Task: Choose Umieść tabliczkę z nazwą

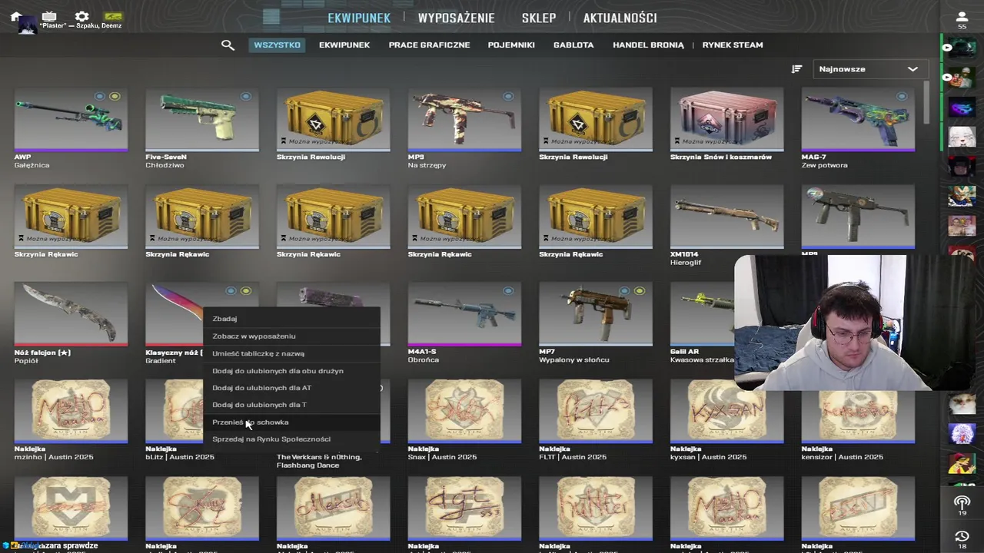Action: coord(291,353)
